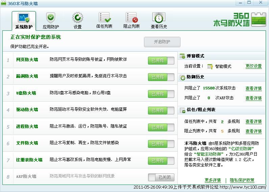Toggle the 网页防火墙 switch
Image resolution: width=269 pixels, height=192 pixels.
161,61
